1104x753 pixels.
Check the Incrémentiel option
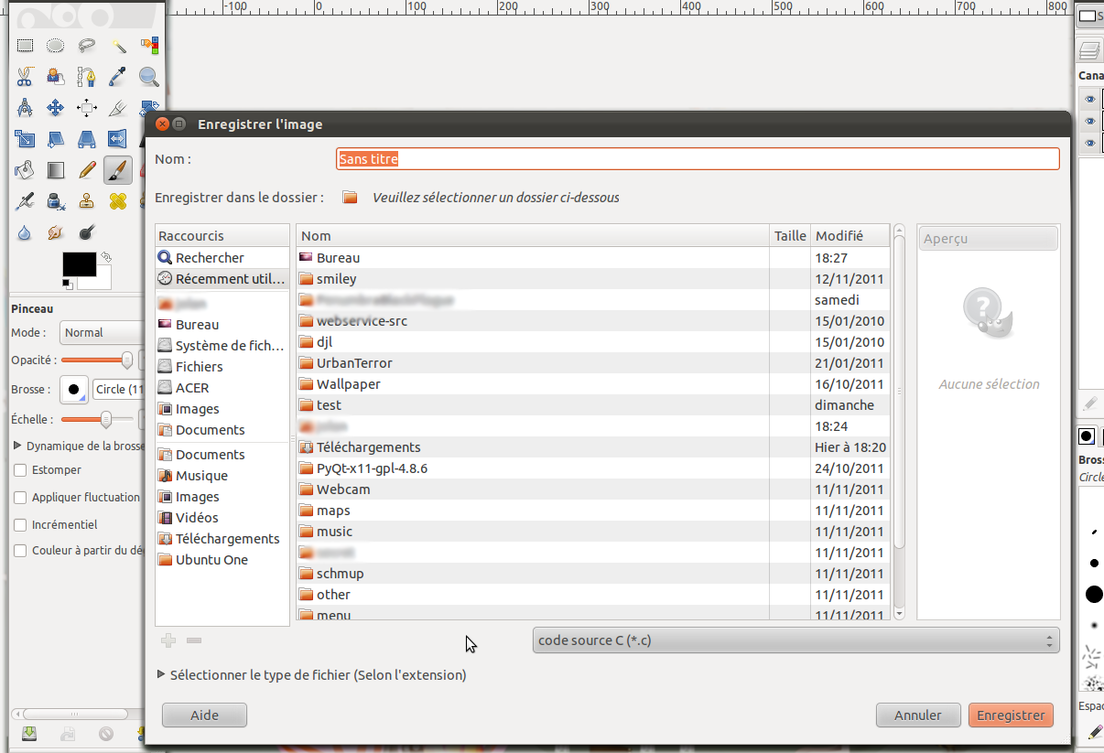tap(20, 525)
